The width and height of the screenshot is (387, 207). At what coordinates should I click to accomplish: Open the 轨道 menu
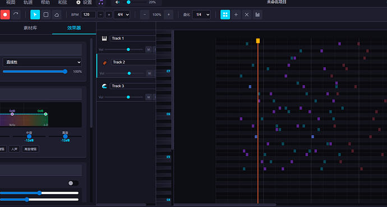point(28,2)
